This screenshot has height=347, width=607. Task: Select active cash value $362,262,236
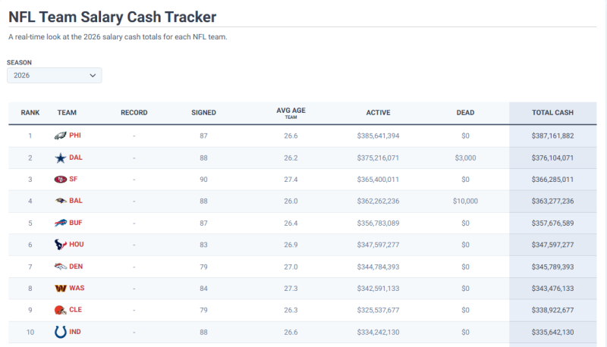coord(378,201)
